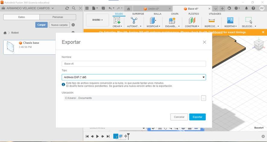This screenshot has height=142, width=267.
Task: Close the Base v6 document tab
Action: (x=209, y=9)
